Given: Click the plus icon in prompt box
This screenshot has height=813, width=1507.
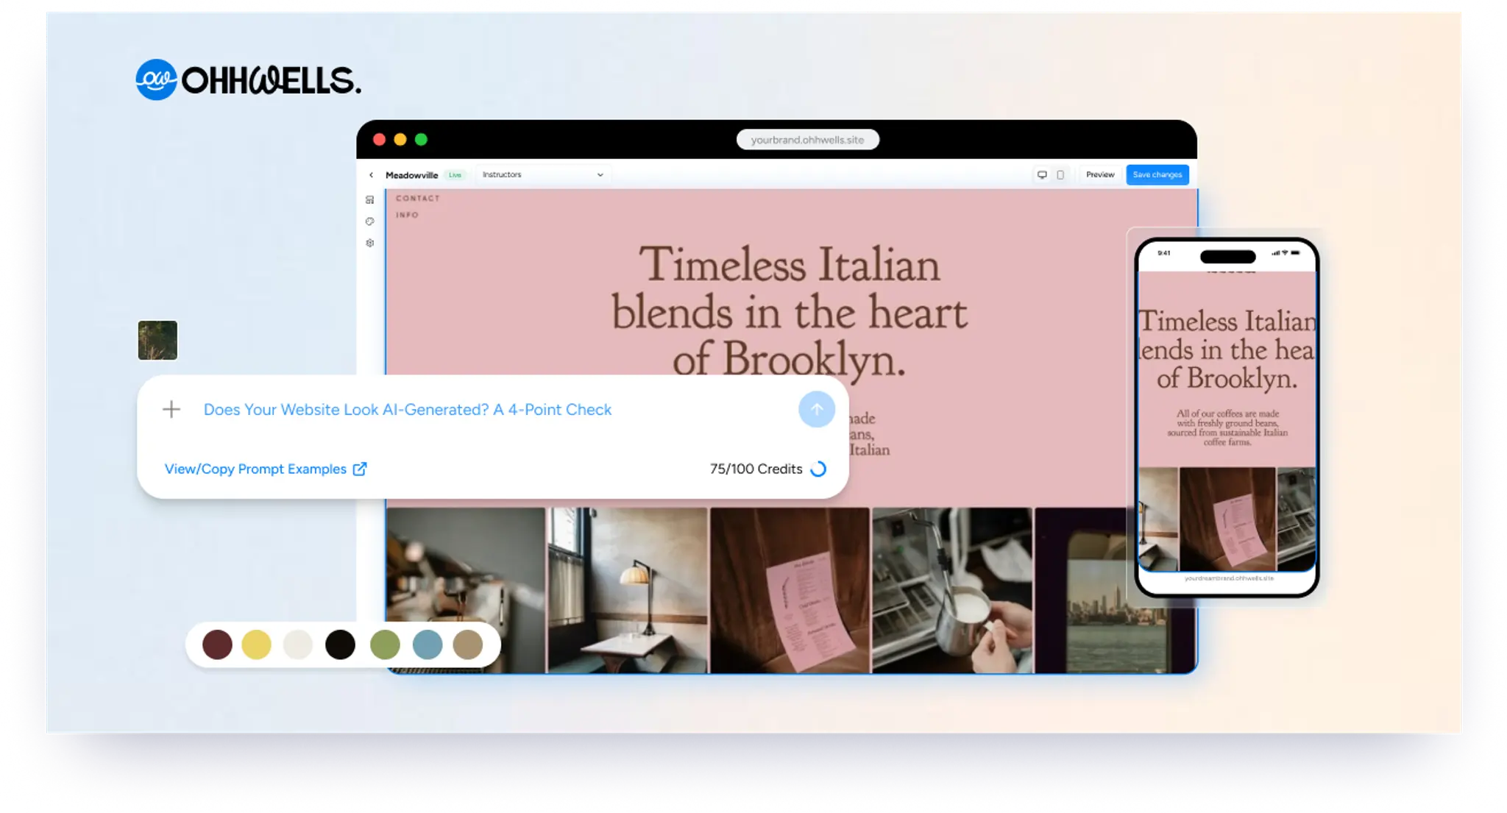Looking at the screenshot, I should pyautogui.click(x=171, y=409).
